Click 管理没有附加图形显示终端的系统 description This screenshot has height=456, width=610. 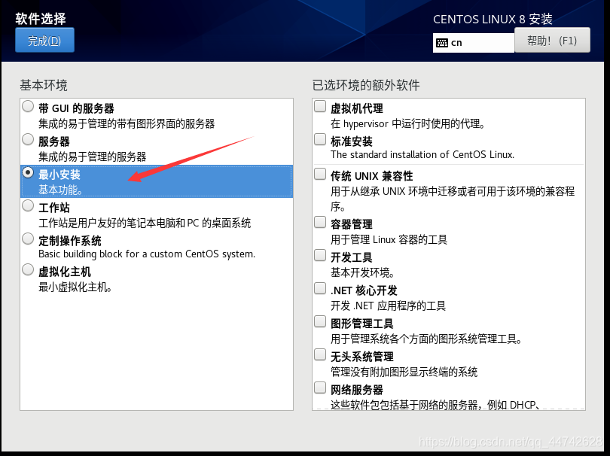(404, 372)
